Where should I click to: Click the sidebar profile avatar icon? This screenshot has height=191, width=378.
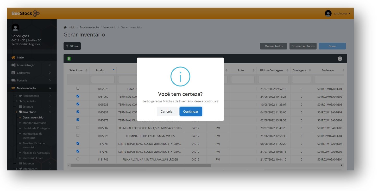tap(15, 28)
